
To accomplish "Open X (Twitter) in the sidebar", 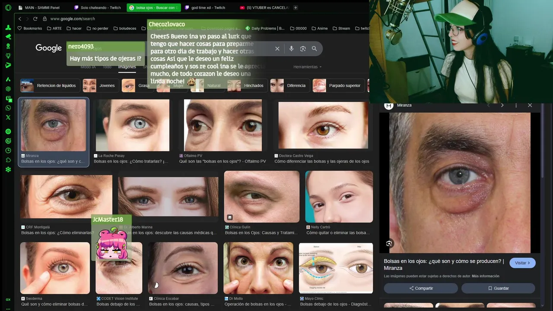I will coord(8,117).
